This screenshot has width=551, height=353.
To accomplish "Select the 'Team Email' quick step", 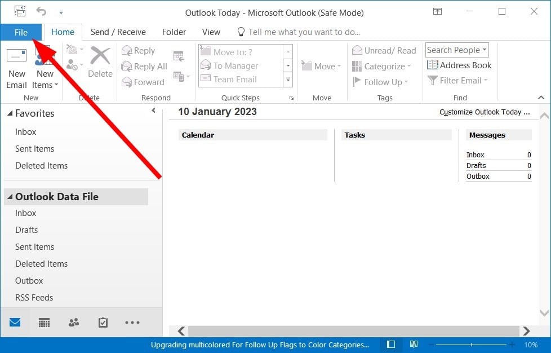I will pyautogui.click(x=241, y=80).
